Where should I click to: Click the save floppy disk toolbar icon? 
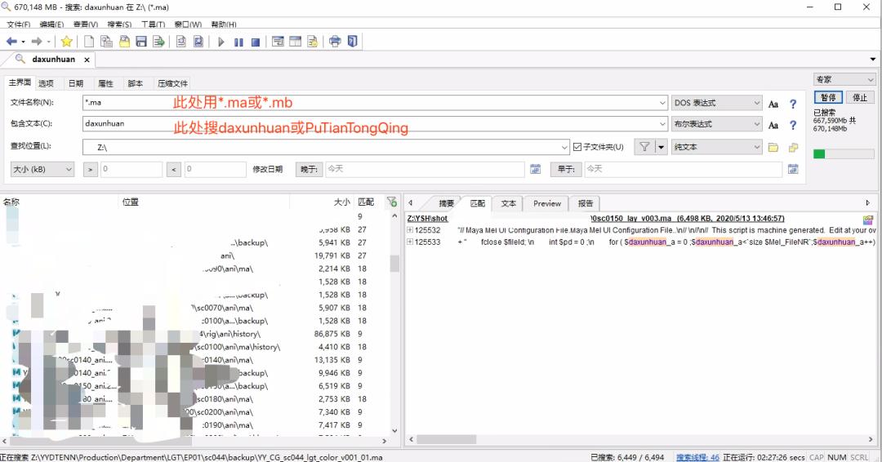tap(141, 42)
